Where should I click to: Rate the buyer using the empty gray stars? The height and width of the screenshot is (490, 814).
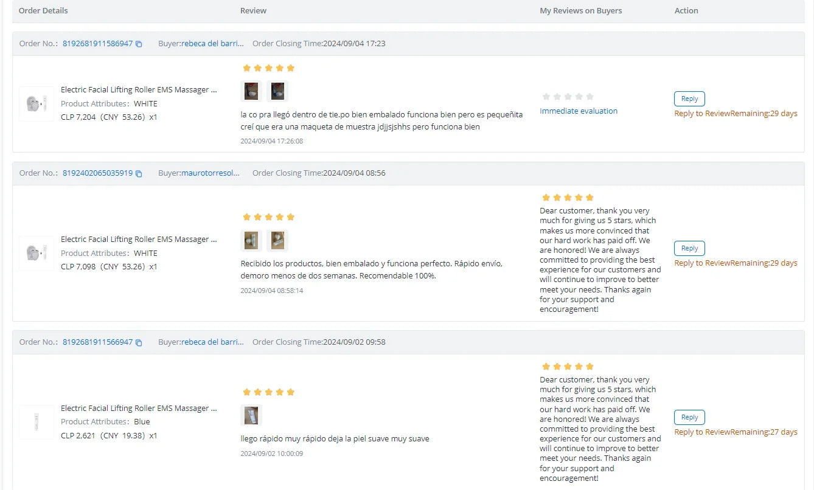pyautogui.click(x=568, y=97)
